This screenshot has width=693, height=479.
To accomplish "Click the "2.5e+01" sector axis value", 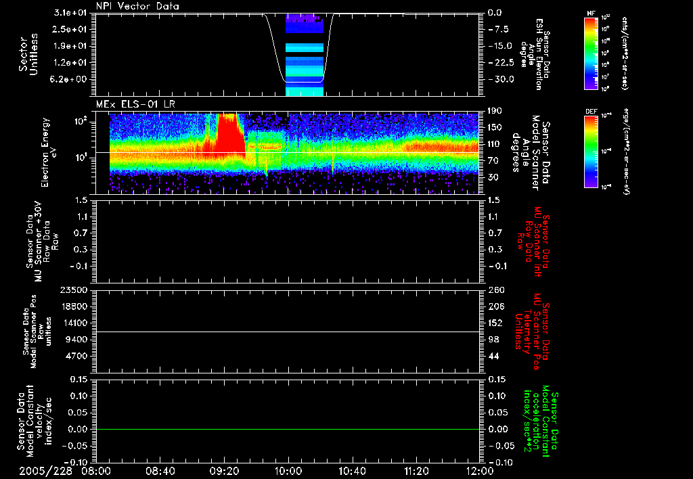I will point(70,29).
